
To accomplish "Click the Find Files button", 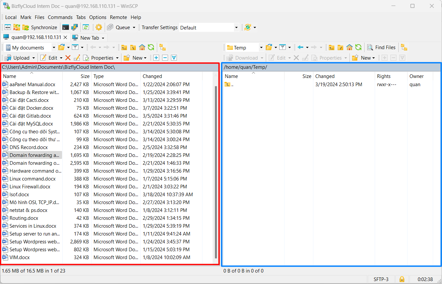I will (381, 47).
